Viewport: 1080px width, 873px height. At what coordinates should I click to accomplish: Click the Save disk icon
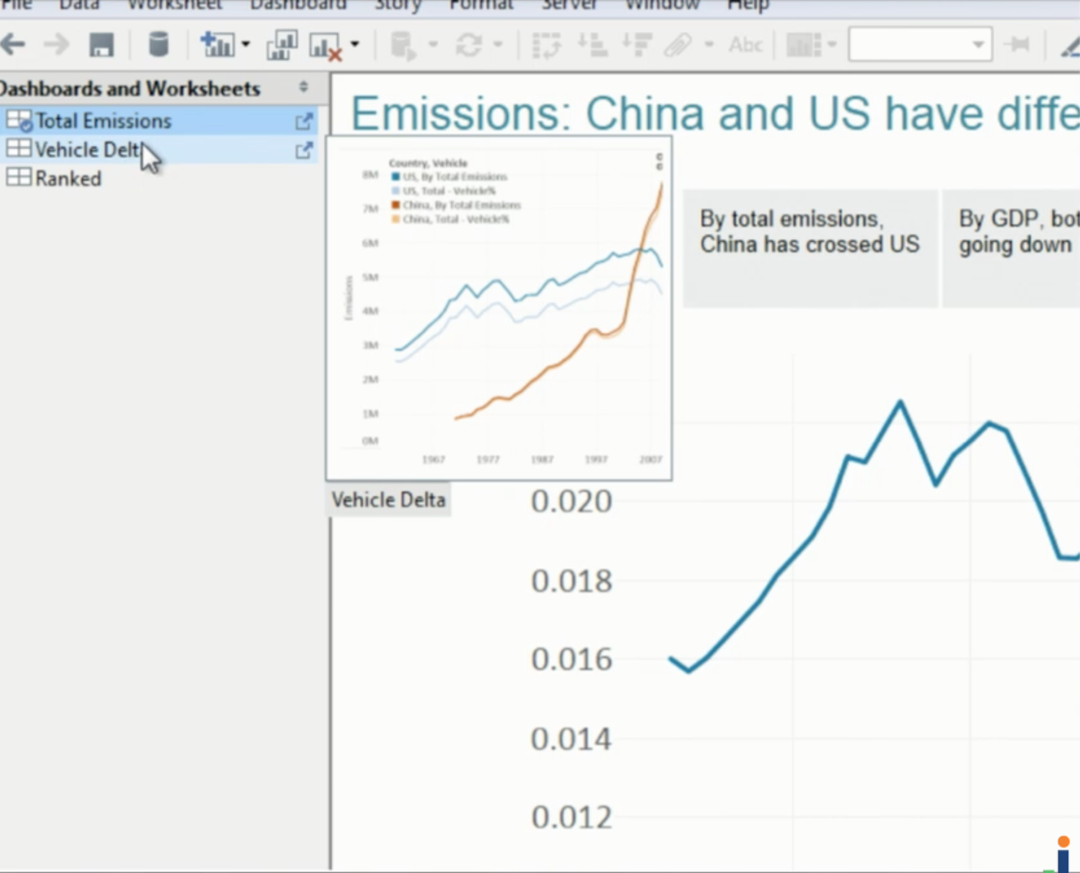pyautogui.click(x=101, y=44)
